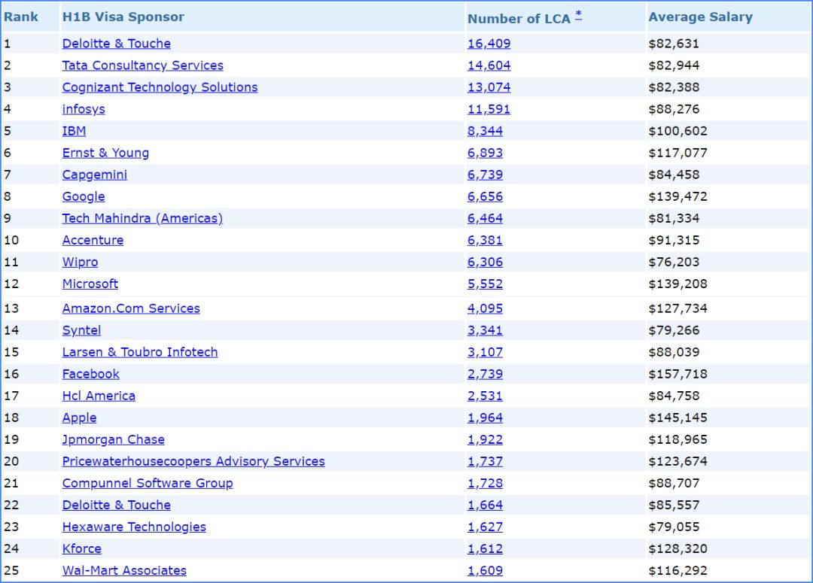Open the Jpmorgan Chase link
Viewport: 813px width, 583px height.
[x=114, y=439]
